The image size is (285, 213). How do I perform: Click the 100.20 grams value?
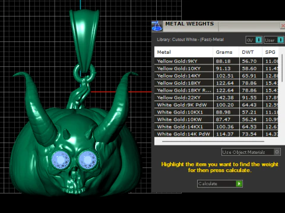pyautogui.click(x=225, y=105)
